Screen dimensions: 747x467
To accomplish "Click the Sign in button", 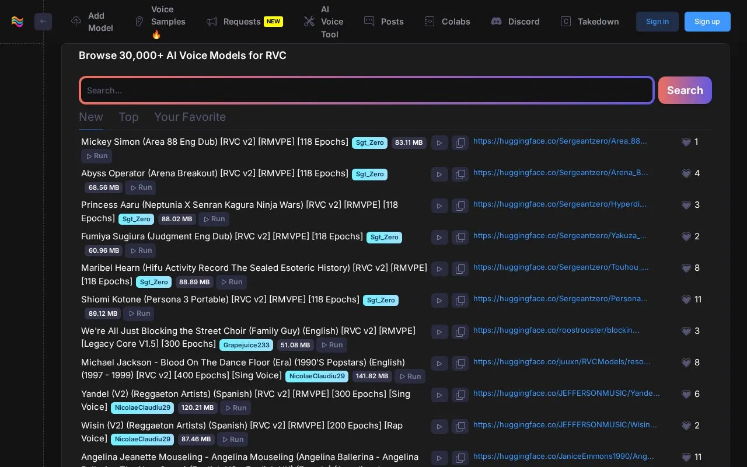I will (x=657, y=22).
